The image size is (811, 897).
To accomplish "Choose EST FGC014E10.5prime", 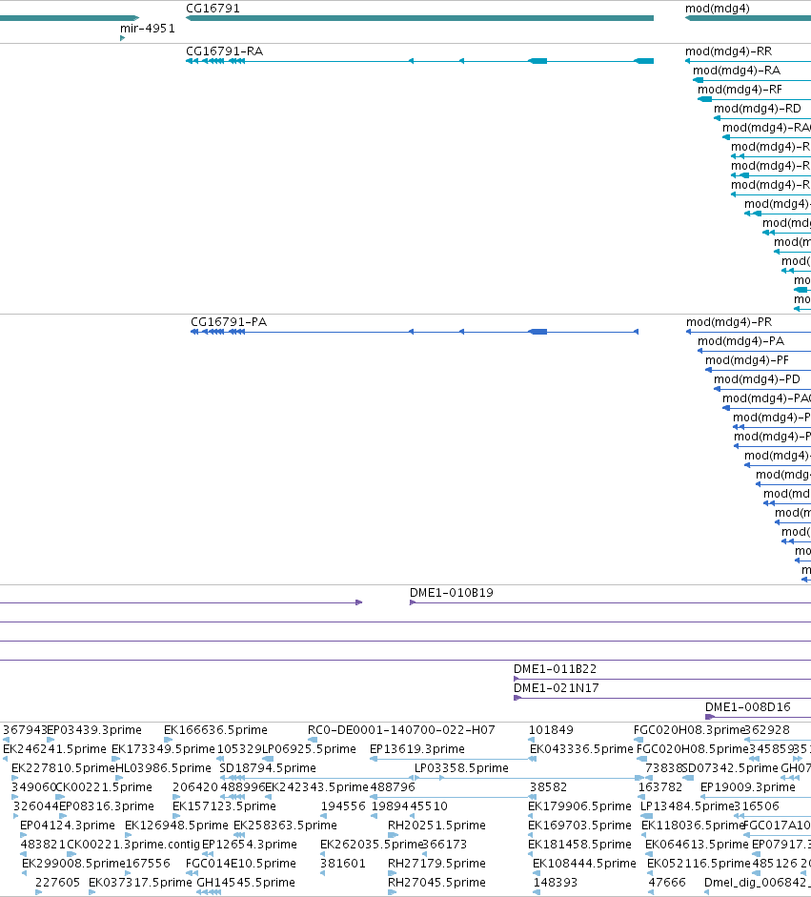I will coord(241,864).
